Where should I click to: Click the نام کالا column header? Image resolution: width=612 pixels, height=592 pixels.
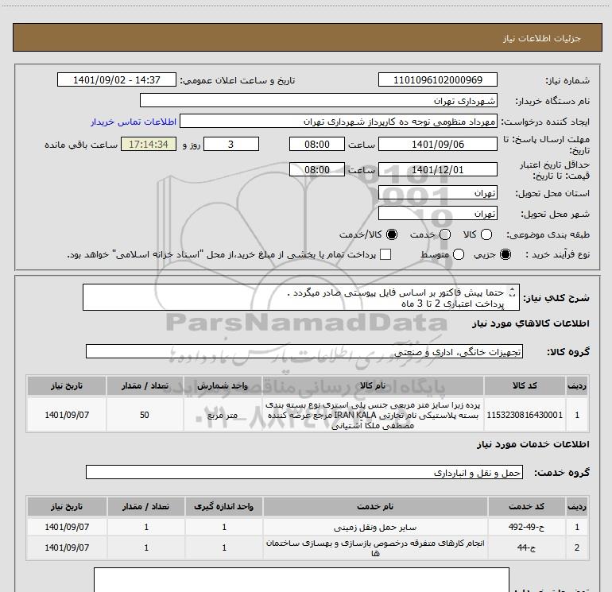click(372, 385)
